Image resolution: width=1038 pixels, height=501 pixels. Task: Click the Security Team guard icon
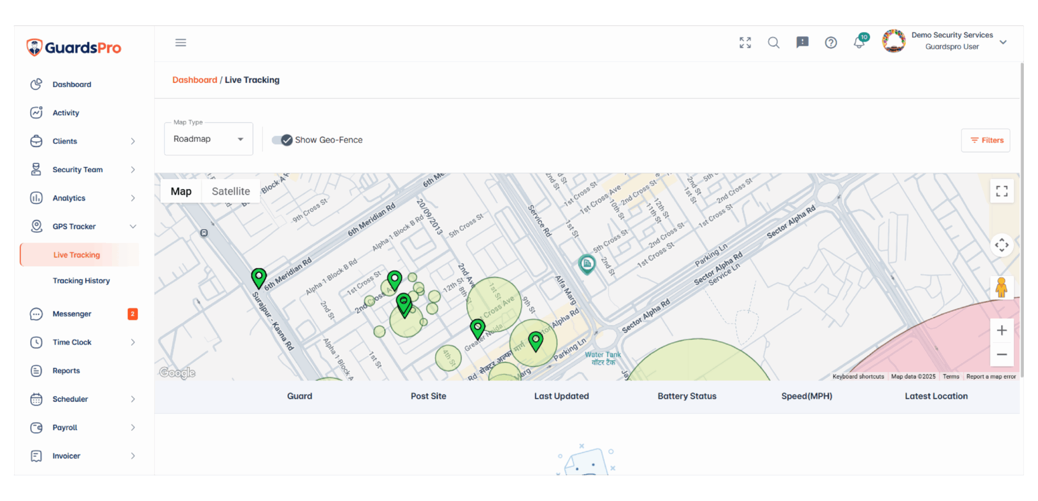(x=36, y=170)
